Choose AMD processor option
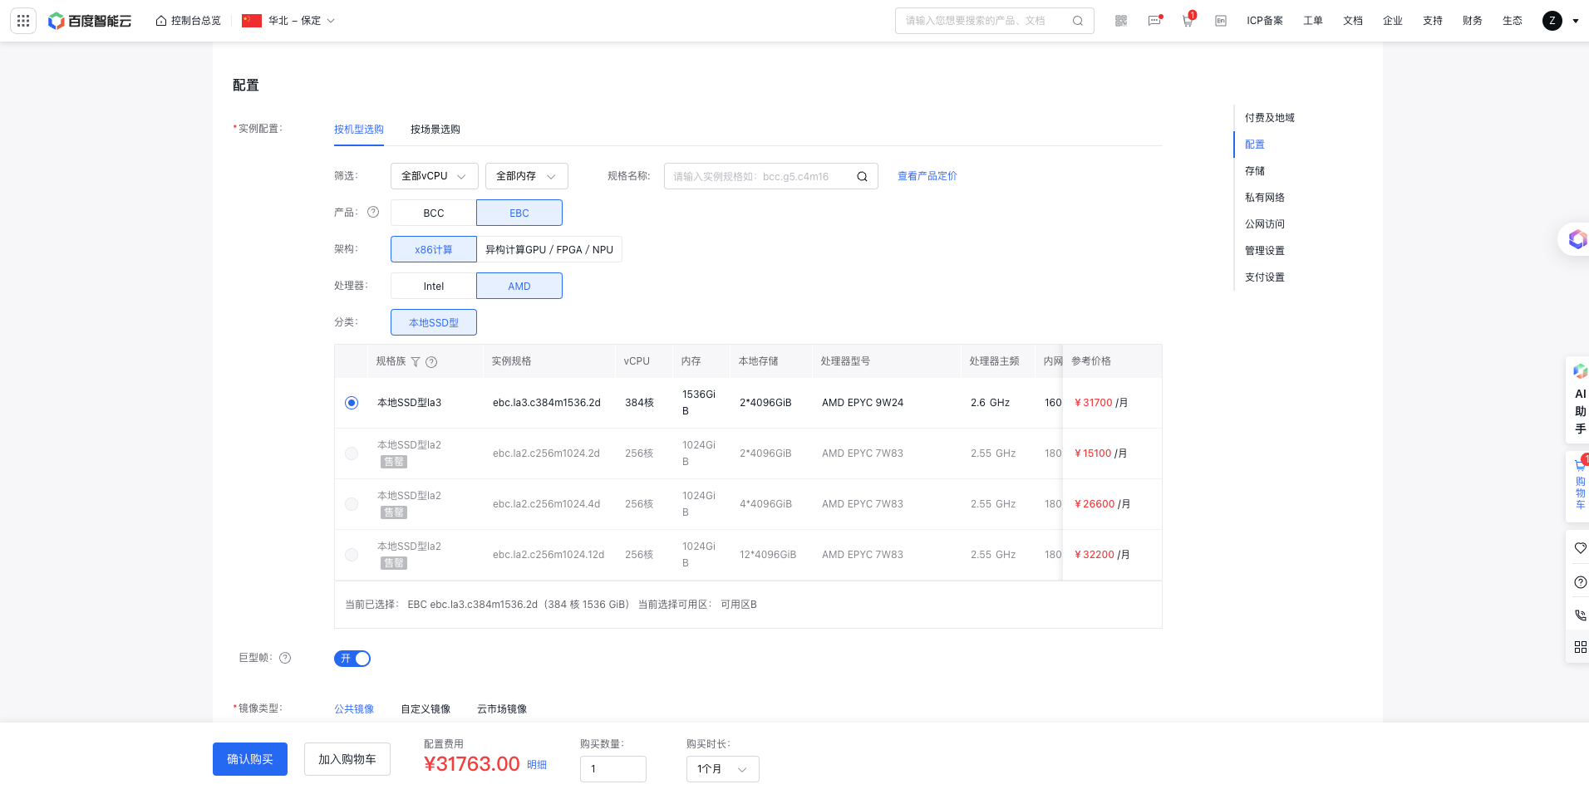This screenshot has height=794, width=1589. tap(519, 286)
